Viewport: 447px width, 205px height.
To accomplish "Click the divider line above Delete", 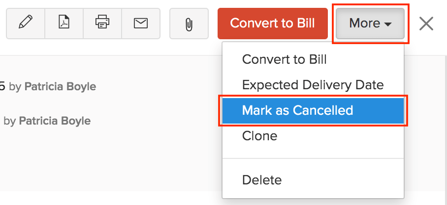I will (313, 158).
